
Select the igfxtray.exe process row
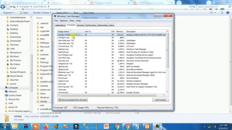tap(112, 66)
